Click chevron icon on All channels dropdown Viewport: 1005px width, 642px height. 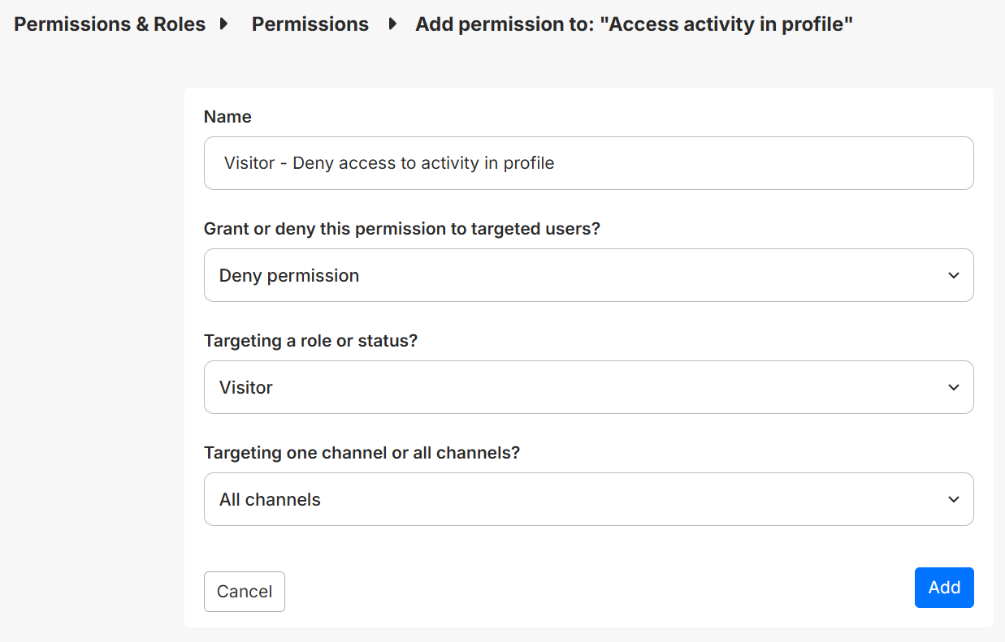click(x=954, y=500)
